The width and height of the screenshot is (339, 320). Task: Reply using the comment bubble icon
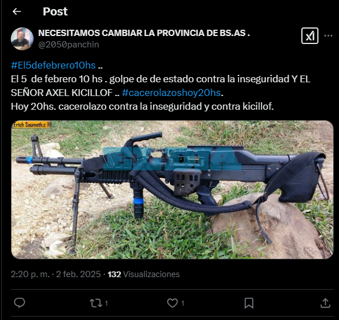[x=19, y=303]
